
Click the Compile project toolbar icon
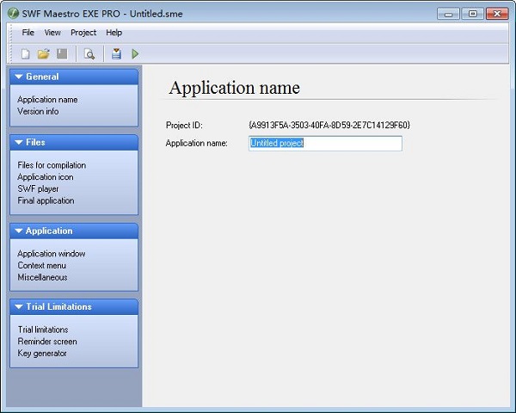pos(116,54)
